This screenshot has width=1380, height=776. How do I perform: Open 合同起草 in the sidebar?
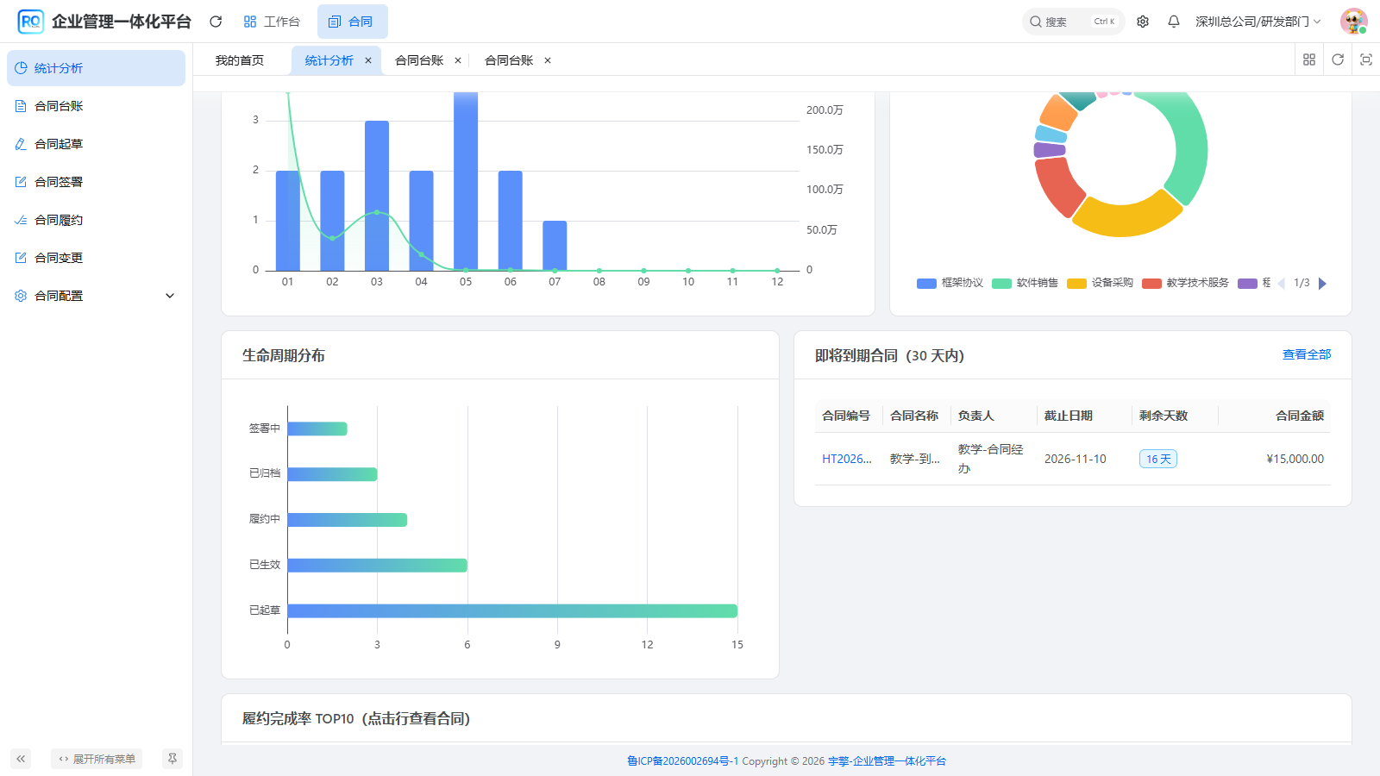(x=96, y=144)
